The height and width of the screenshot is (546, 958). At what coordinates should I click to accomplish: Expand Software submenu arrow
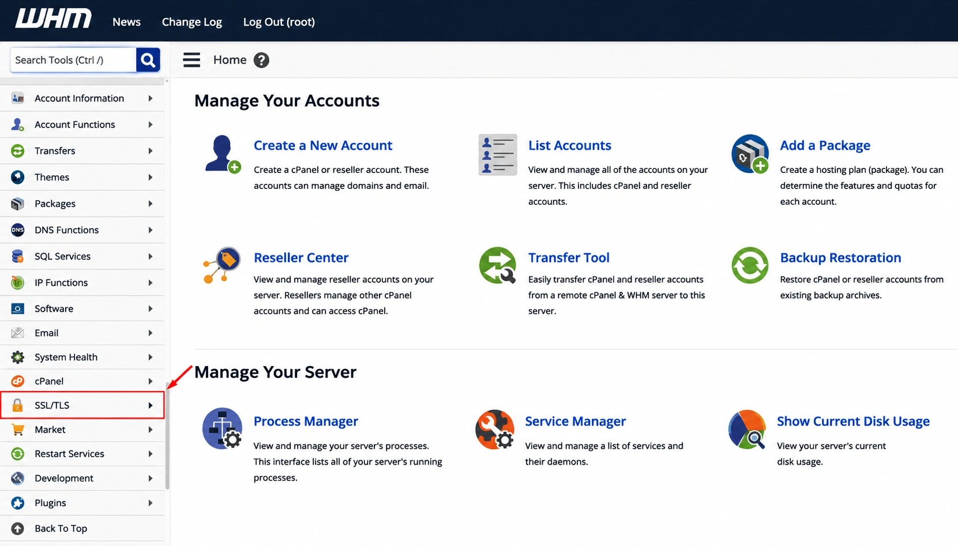coord(151,309)
